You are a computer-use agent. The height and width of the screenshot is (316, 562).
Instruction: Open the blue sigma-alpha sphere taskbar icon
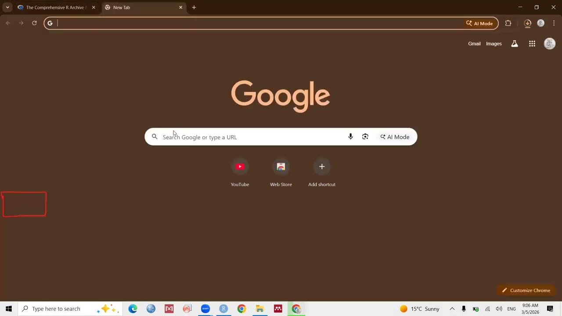pyautogui.click(x=151, y=309)
